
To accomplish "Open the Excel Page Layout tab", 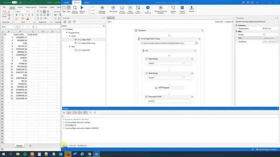I will [x=31, y=7].
